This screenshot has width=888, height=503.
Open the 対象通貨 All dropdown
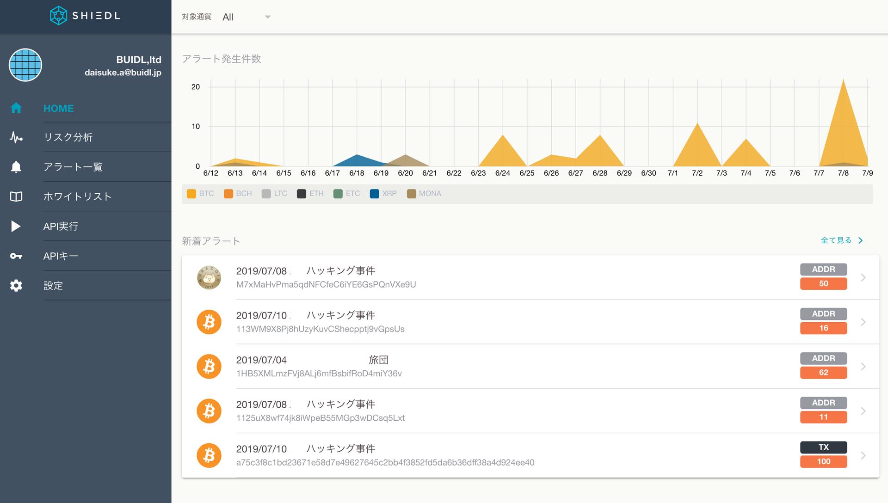[247, 17]
